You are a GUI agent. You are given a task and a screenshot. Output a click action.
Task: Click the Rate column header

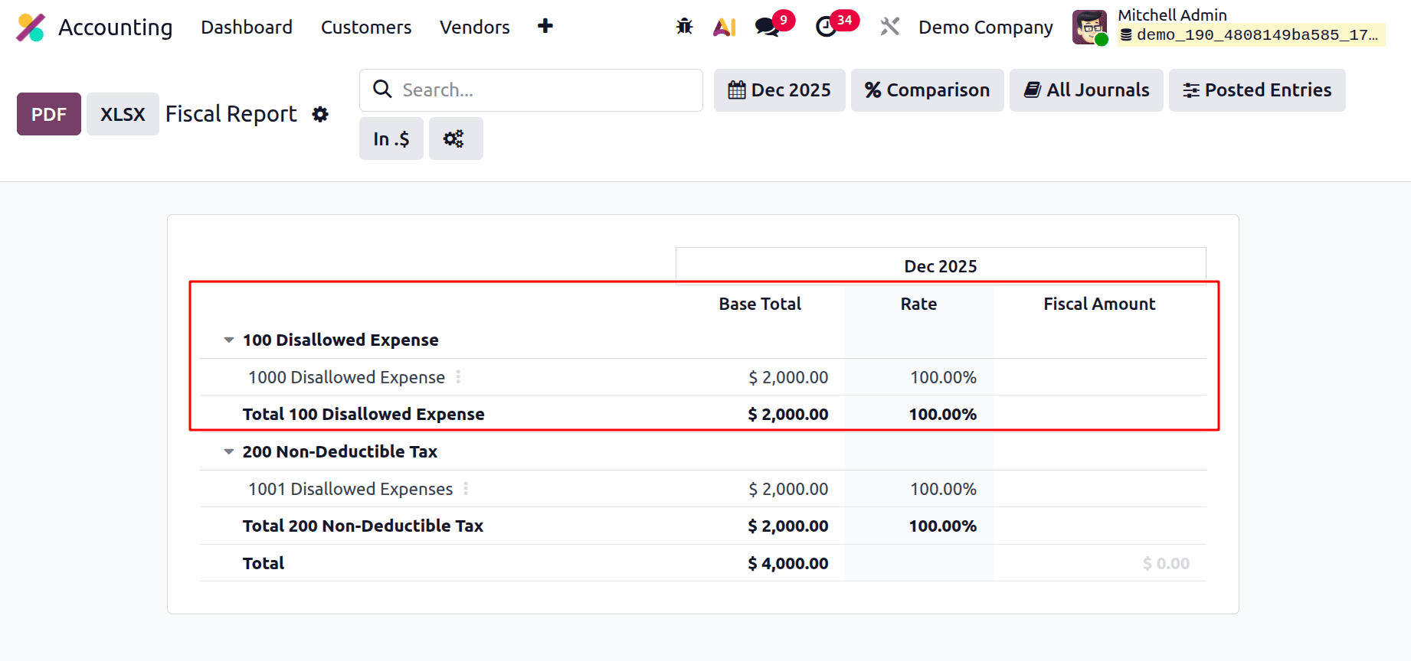[918, 304]
